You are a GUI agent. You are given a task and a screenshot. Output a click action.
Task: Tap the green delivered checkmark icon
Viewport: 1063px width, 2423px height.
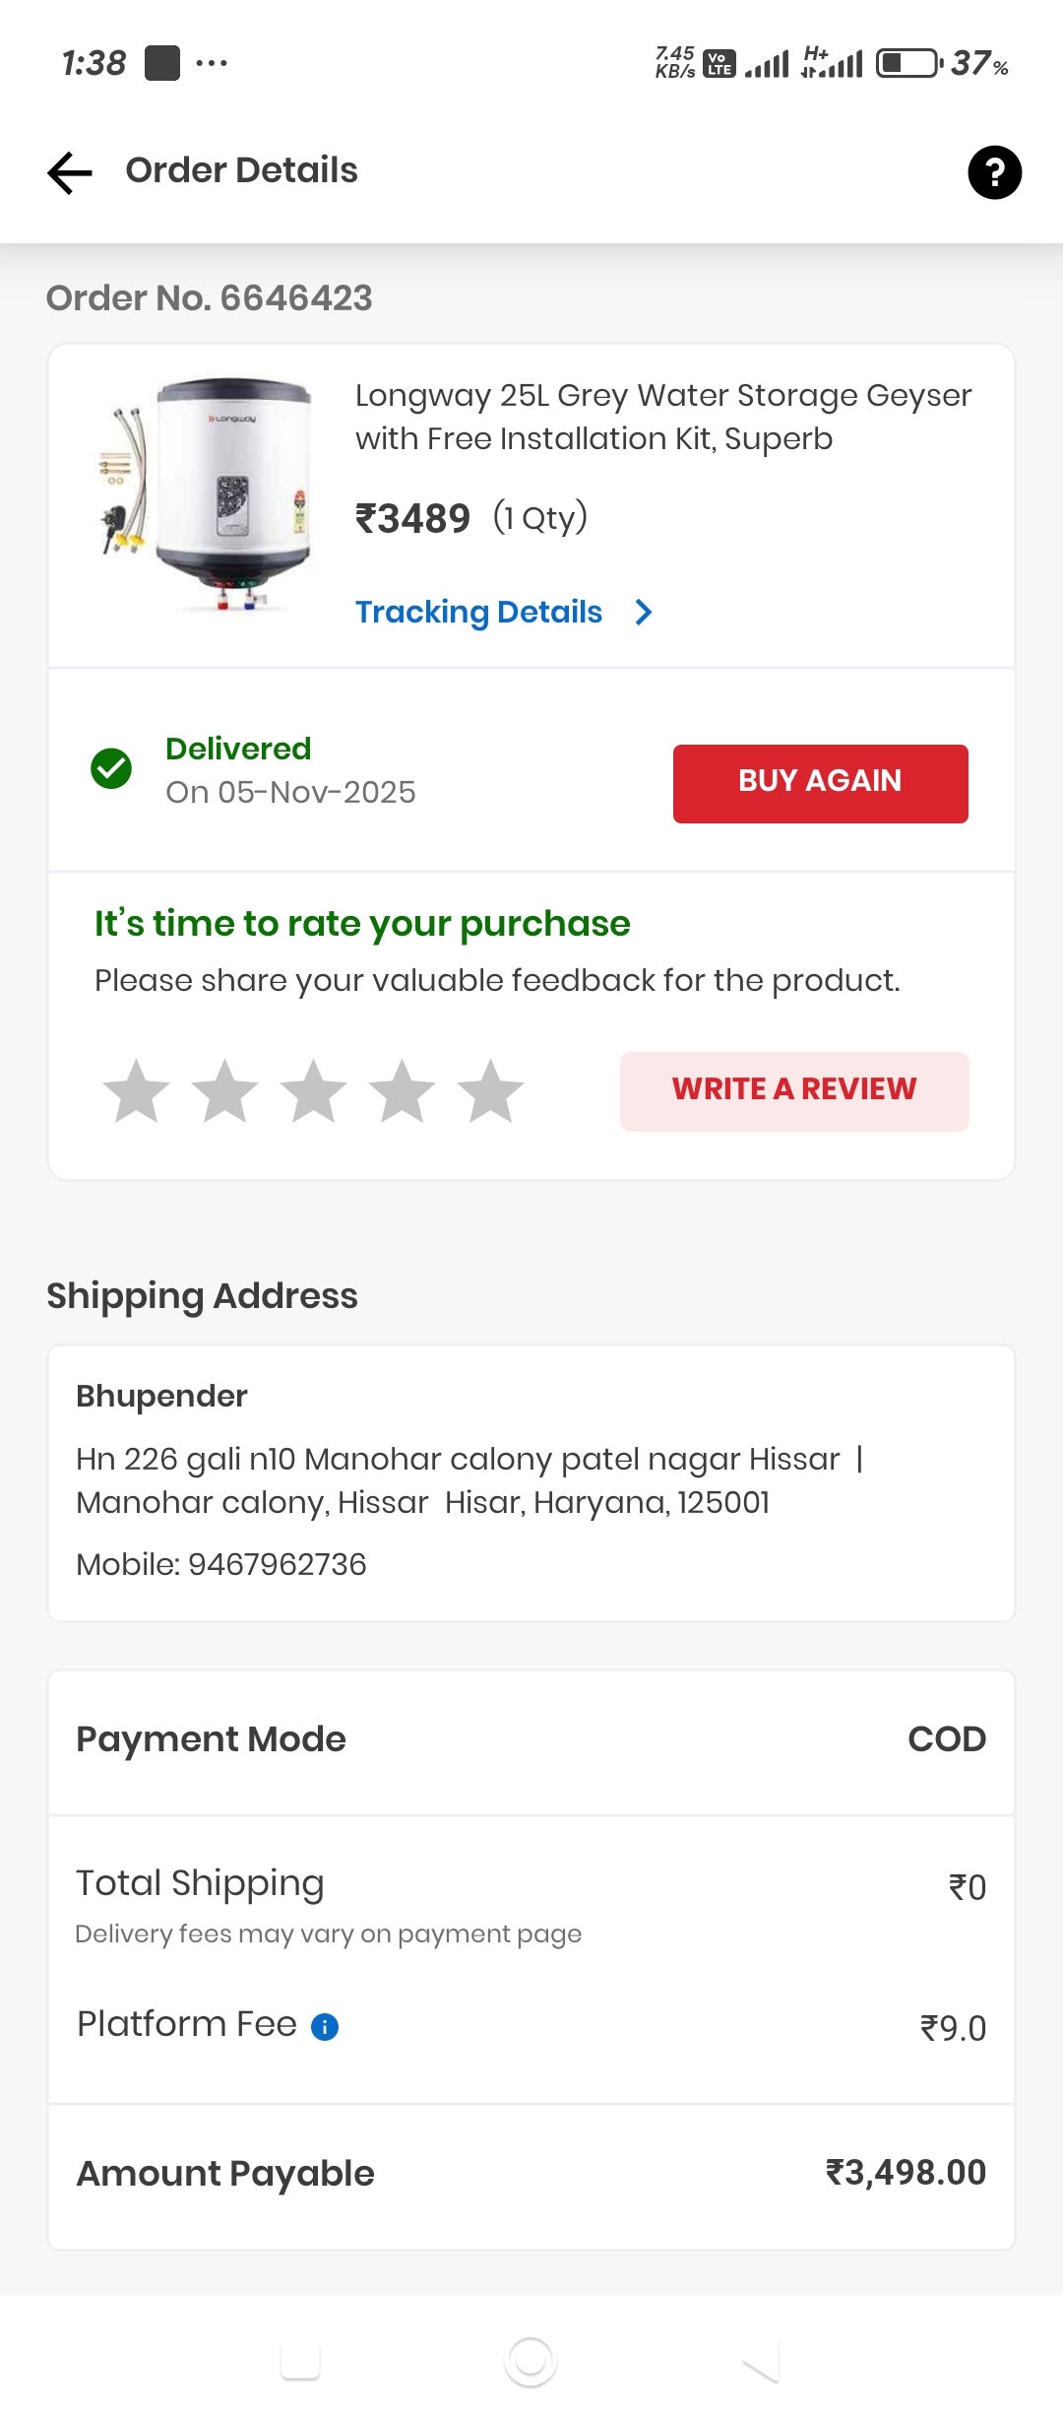coord(111,768)
